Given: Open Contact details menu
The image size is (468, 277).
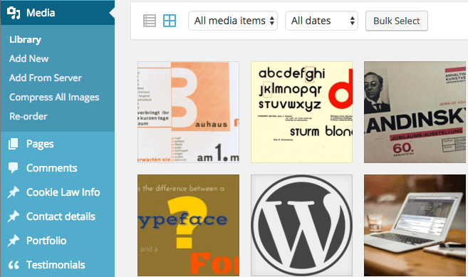Looking at the screenshot, I should pyautogui.click(x=61, y=216).
